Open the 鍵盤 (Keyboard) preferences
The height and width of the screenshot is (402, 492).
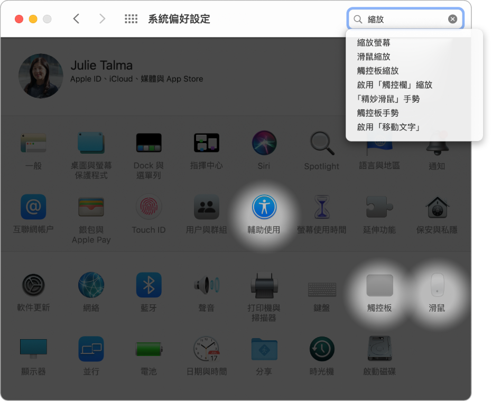pyautogui.click(x=321, y=285)
